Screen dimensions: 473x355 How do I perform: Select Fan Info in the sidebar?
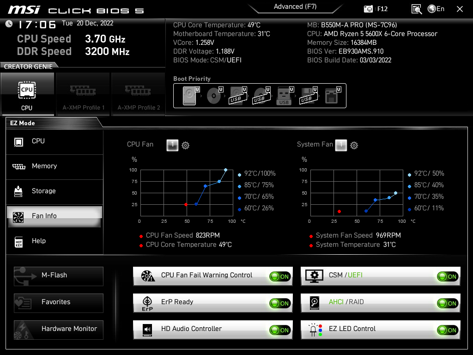click(55, 216)
